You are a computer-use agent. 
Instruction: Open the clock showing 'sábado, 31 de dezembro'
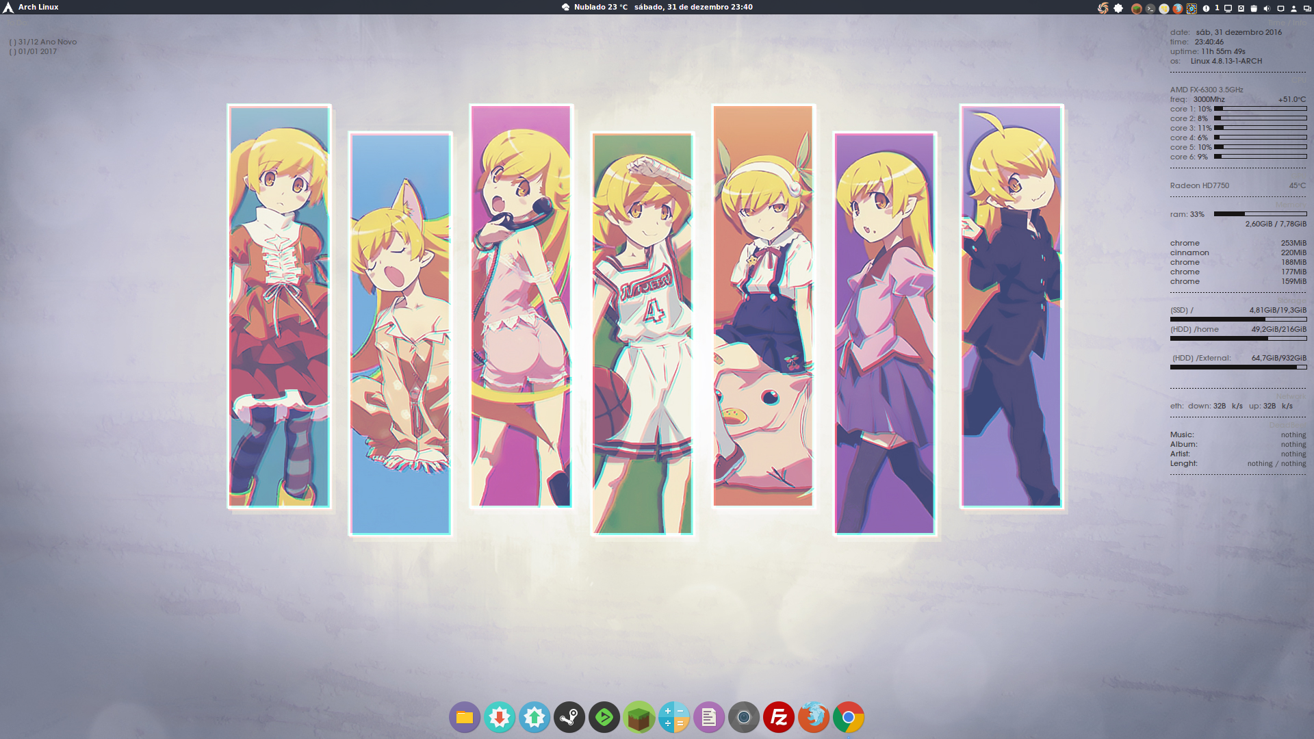[x=693, y=7]
